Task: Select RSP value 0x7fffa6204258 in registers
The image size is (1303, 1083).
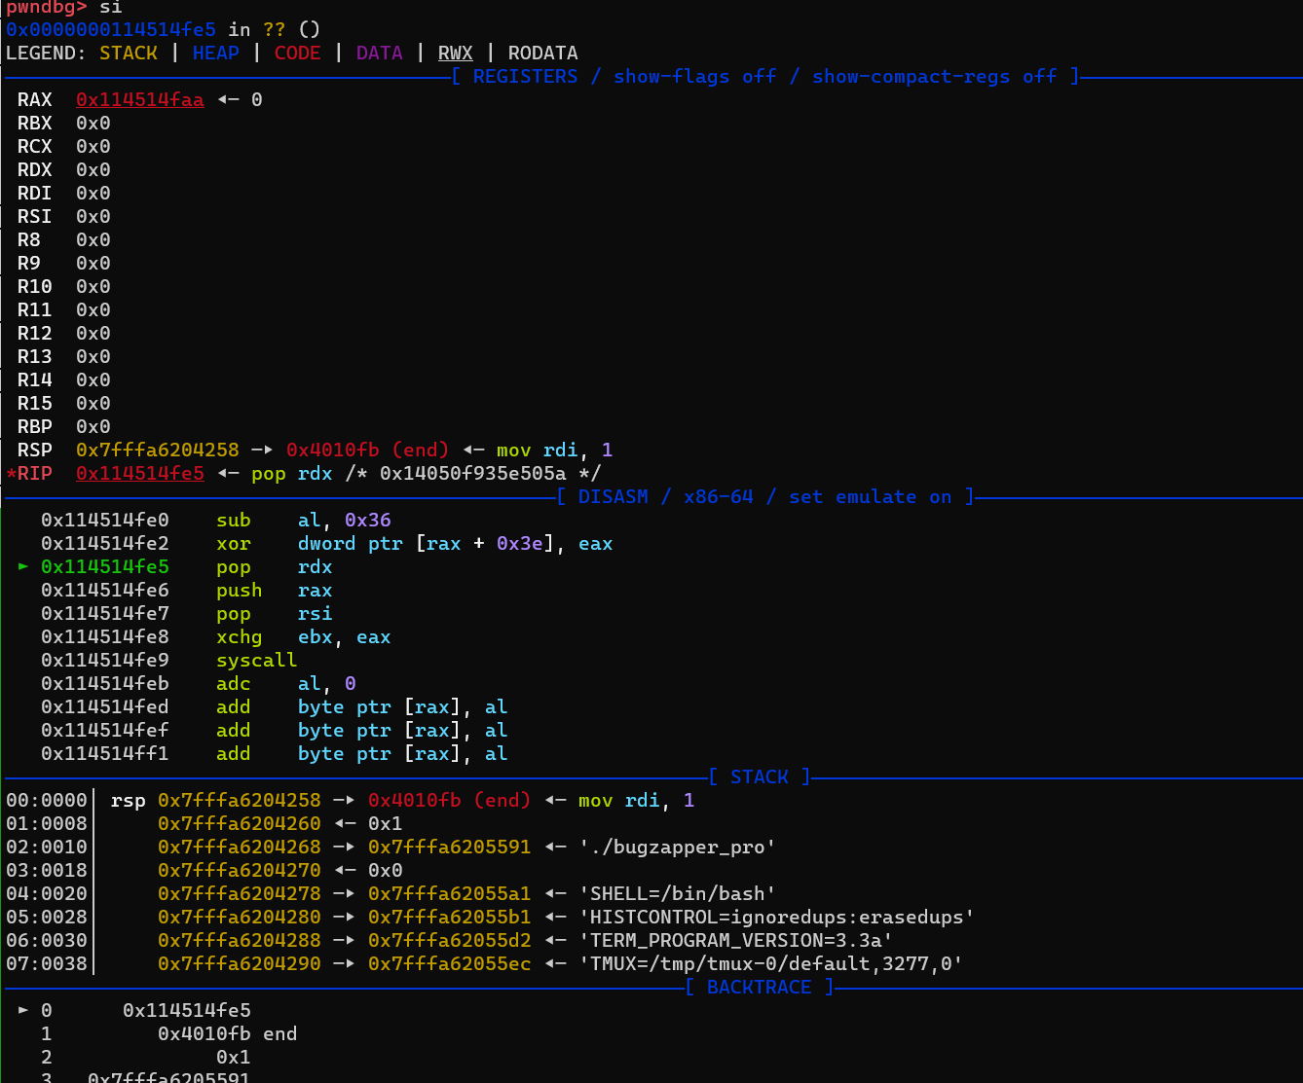Action: coord(158,451)
